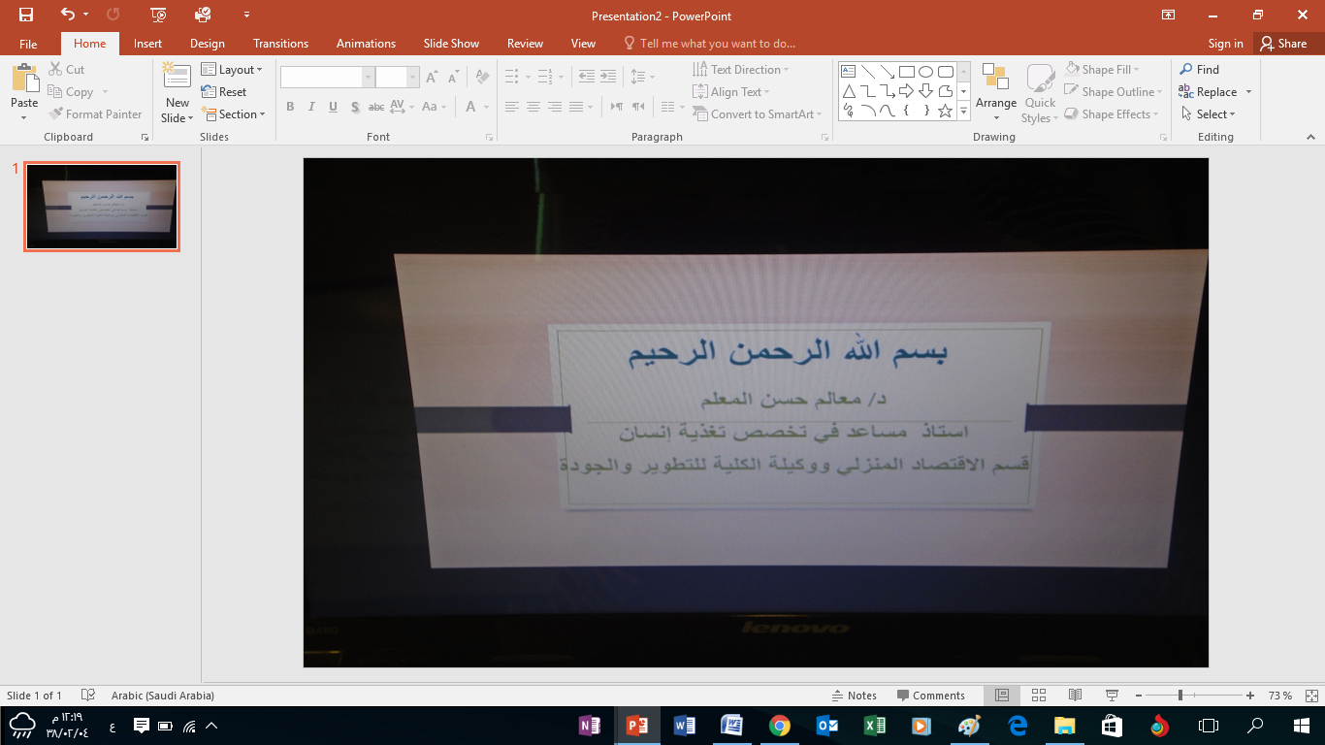Start Slide Show from status bar icon
The height and width of the screenshot is (745, 1325).
tap(1112, 696)
